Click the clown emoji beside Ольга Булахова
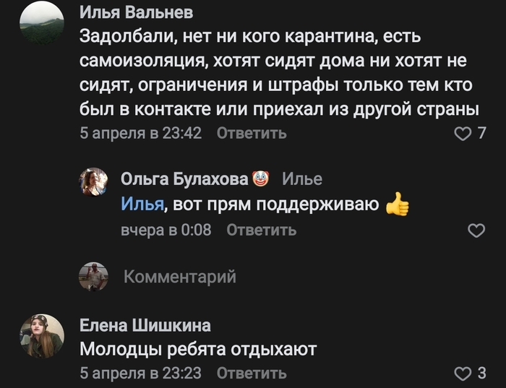This screenshot has height=388, width=506. [x=261, y=178]
